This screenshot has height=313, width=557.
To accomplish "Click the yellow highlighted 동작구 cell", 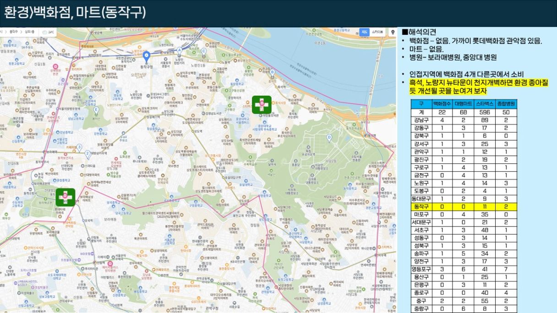I will tap(421, 207).
